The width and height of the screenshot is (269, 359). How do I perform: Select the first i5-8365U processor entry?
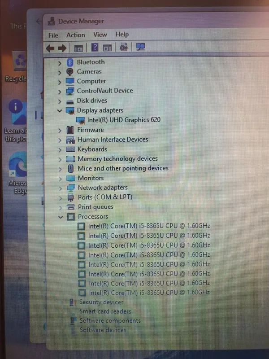pos(149,226)
